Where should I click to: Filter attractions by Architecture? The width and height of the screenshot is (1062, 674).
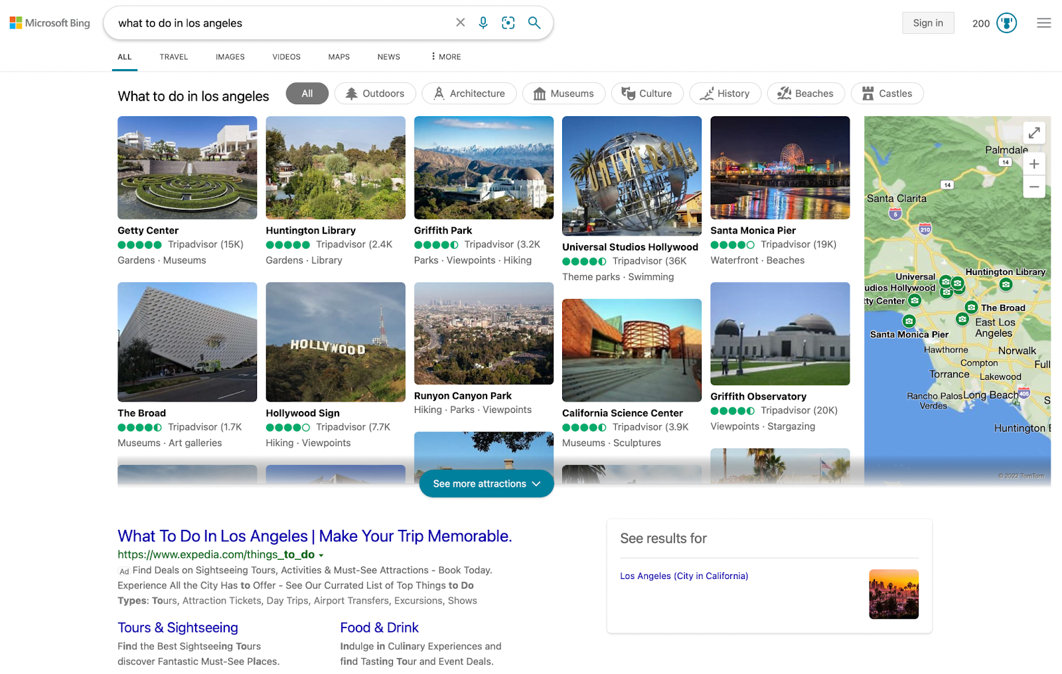(469, 94)
